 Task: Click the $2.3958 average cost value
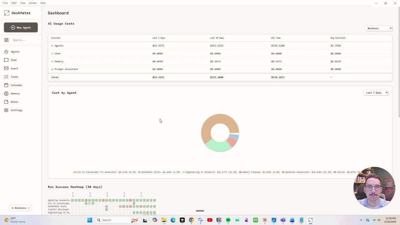[x=336, y=46]
